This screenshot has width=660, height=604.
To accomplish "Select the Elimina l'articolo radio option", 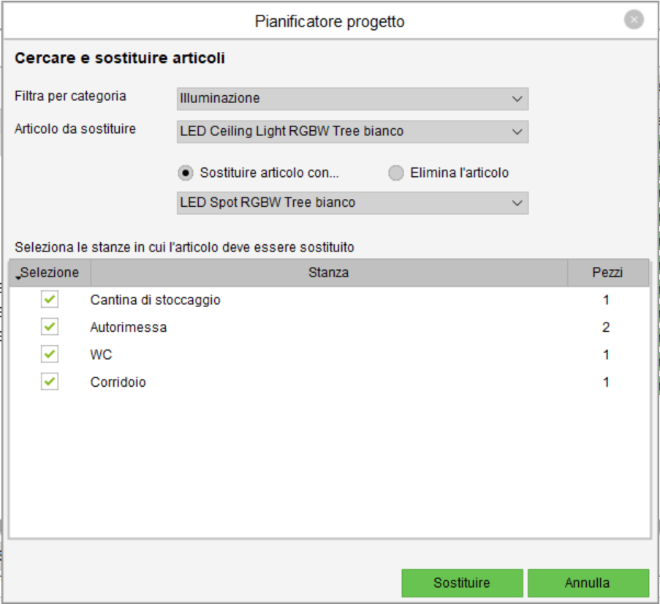I will (x=395, y=173).
